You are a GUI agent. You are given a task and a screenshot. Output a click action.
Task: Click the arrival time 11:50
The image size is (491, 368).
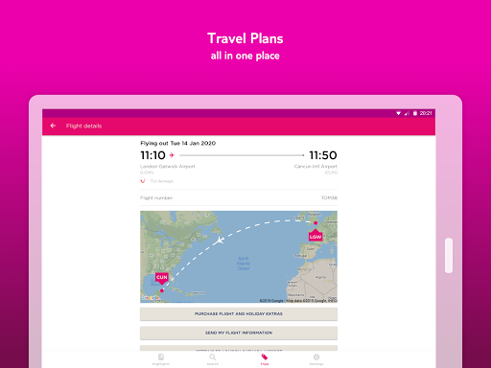(x=323, y=155)
